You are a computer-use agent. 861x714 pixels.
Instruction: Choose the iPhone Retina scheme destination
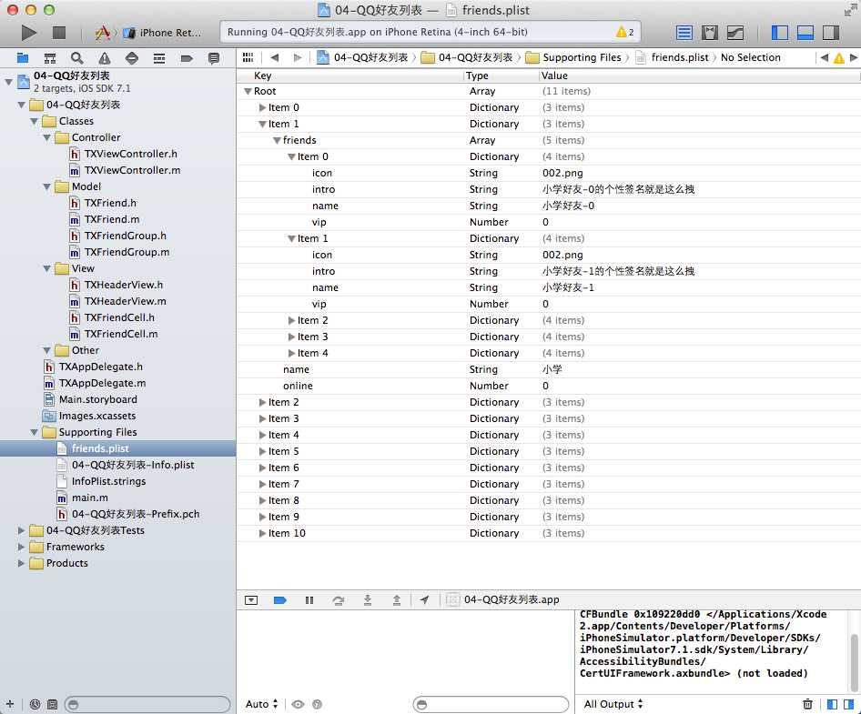tap(162, 33)
